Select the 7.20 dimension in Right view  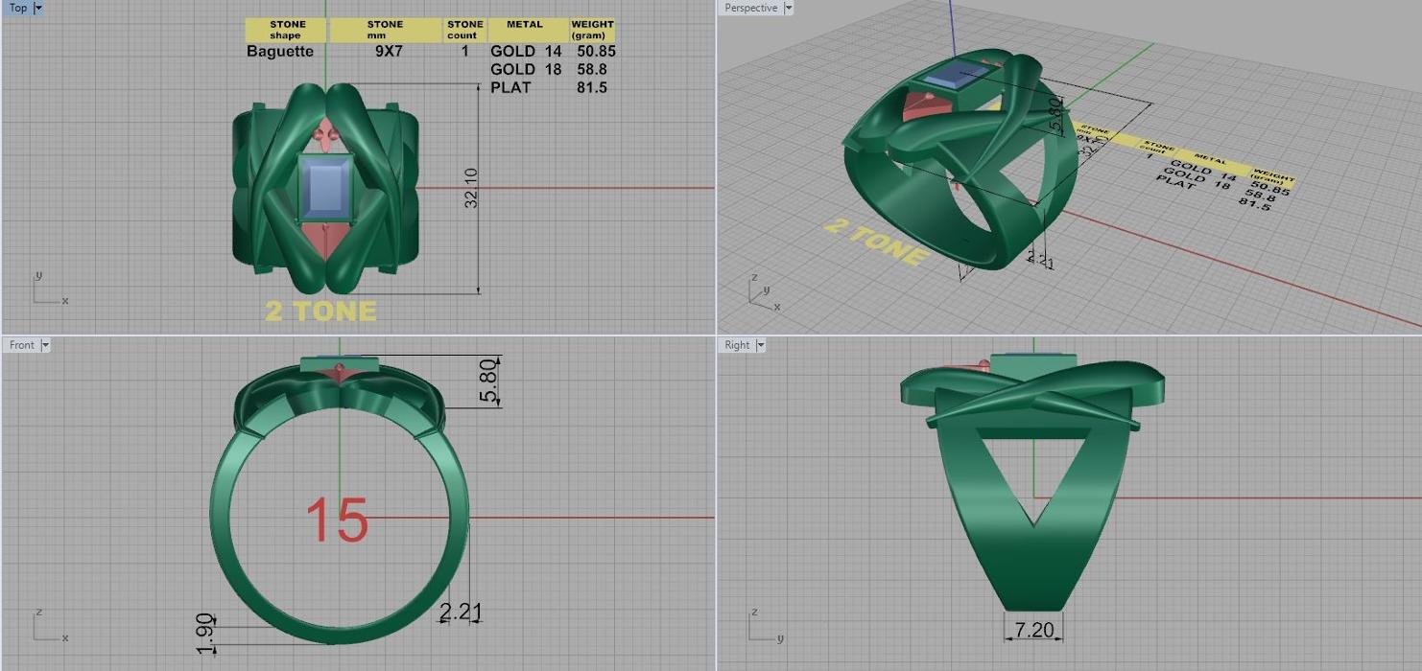[1033, 630]
